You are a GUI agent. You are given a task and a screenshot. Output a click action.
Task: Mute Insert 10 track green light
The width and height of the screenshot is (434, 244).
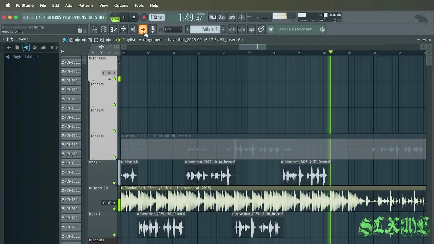click(x=114, y=209)
